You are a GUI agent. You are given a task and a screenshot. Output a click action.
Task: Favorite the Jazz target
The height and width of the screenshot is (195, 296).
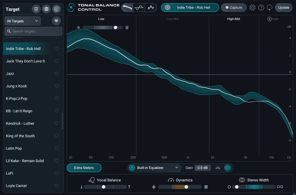click(56, 74)
